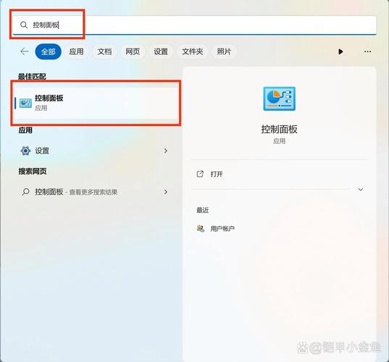Show more filters with the play arrow
Viewport: 389px width, 362px height.
coord(340,51)
